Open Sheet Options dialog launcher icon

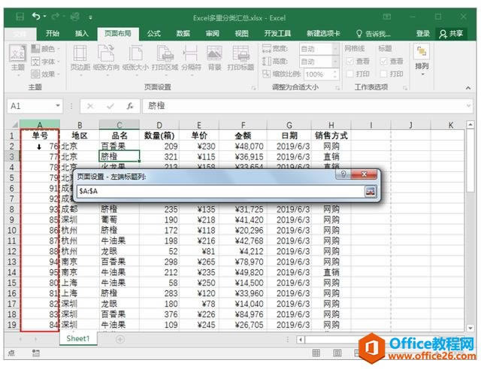point(405,88)
